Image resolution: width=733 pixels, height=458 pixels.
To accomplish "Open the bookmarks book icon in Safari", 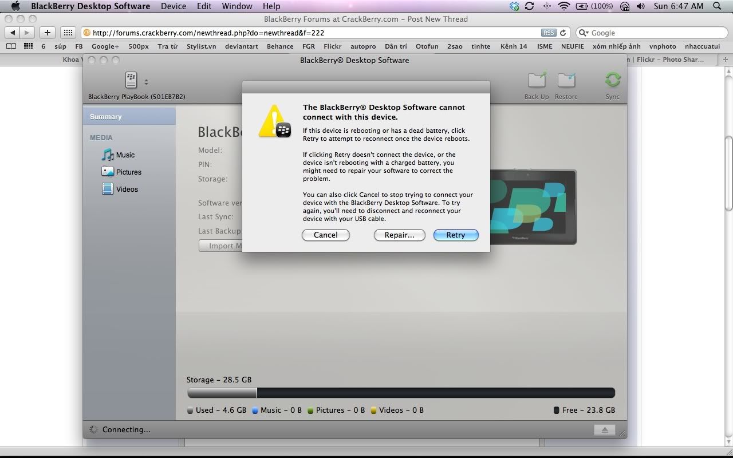I will point(11,46).
